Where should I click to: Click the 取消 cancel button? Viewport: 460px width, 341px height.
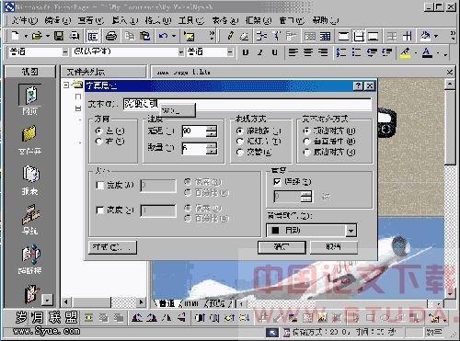click(334, 247)
